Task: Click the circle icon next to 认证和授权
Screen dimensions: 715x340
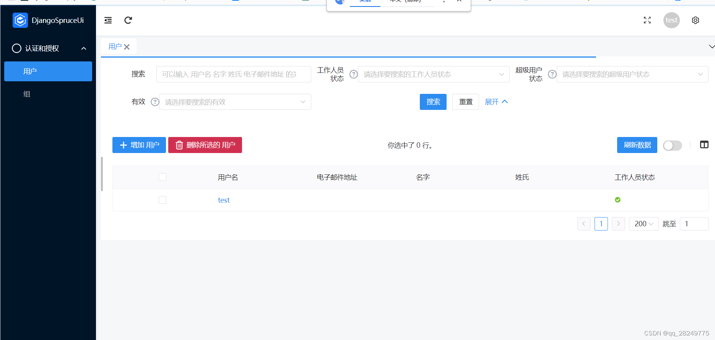Action: point(16,48)
